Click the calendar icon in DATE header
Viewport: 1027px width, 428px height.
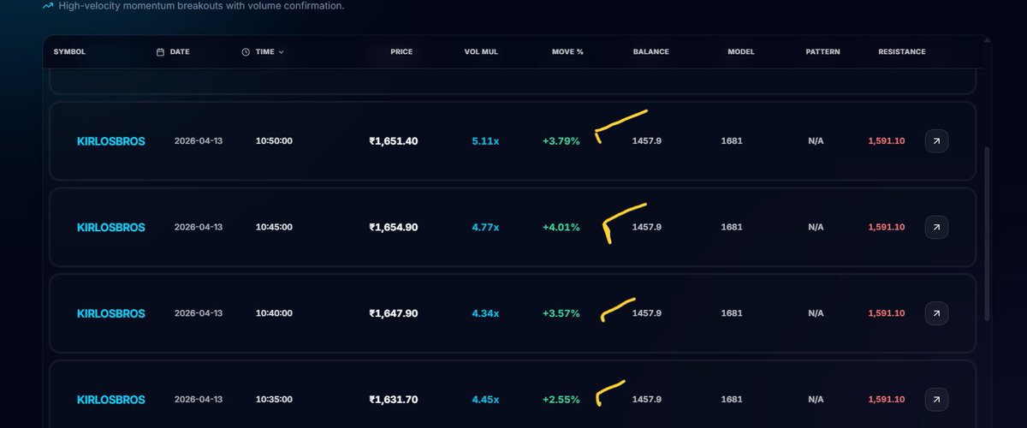coord(160,52)
